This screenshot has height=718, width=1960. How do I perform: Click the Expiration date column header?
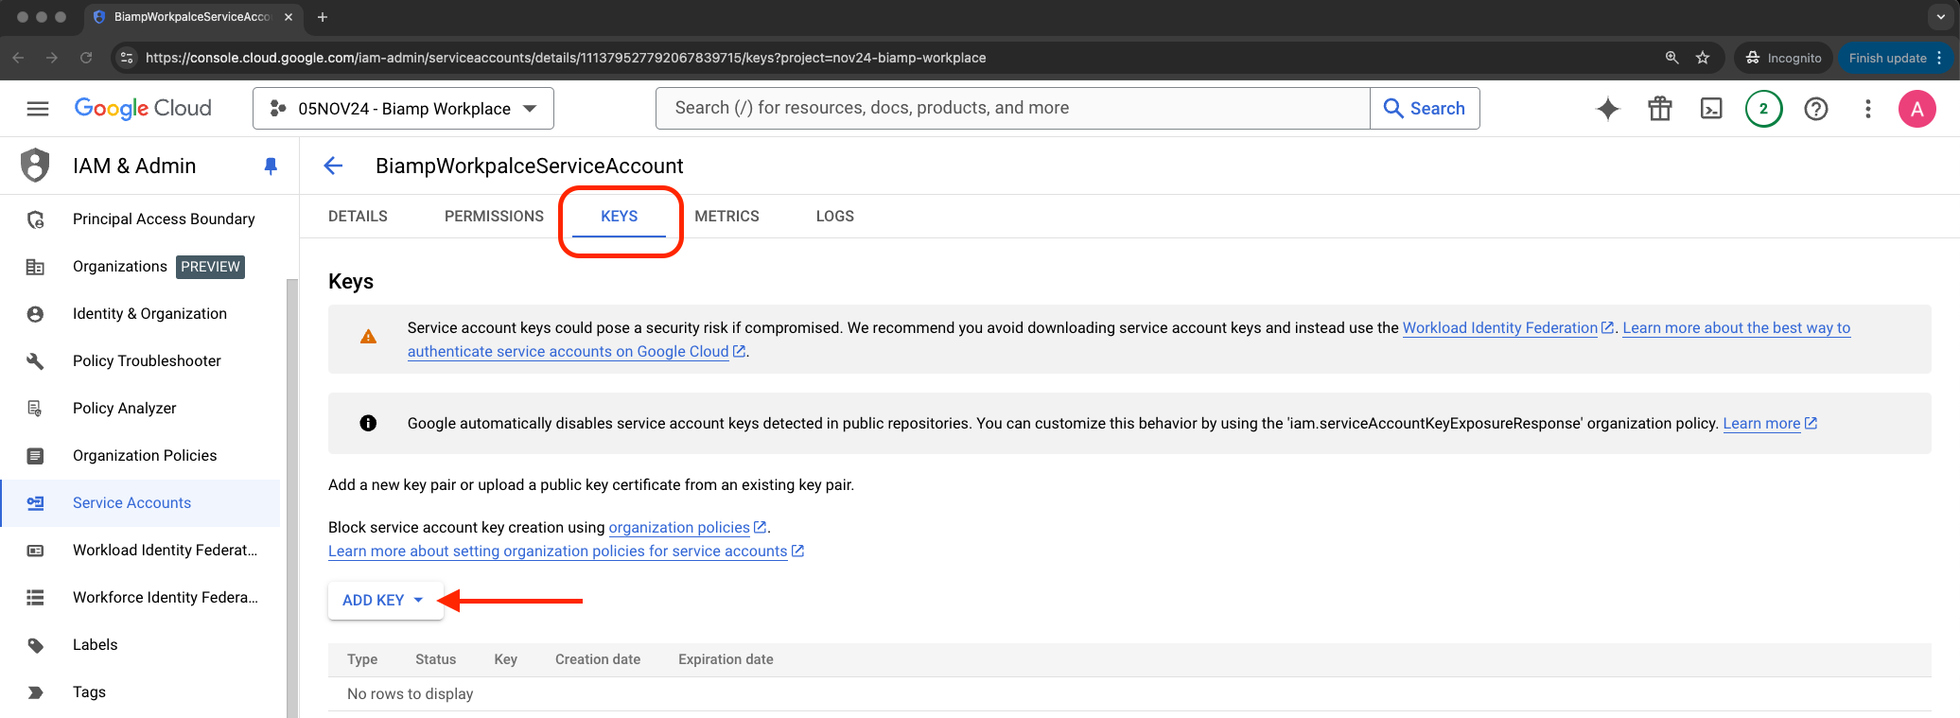(726, 660)
